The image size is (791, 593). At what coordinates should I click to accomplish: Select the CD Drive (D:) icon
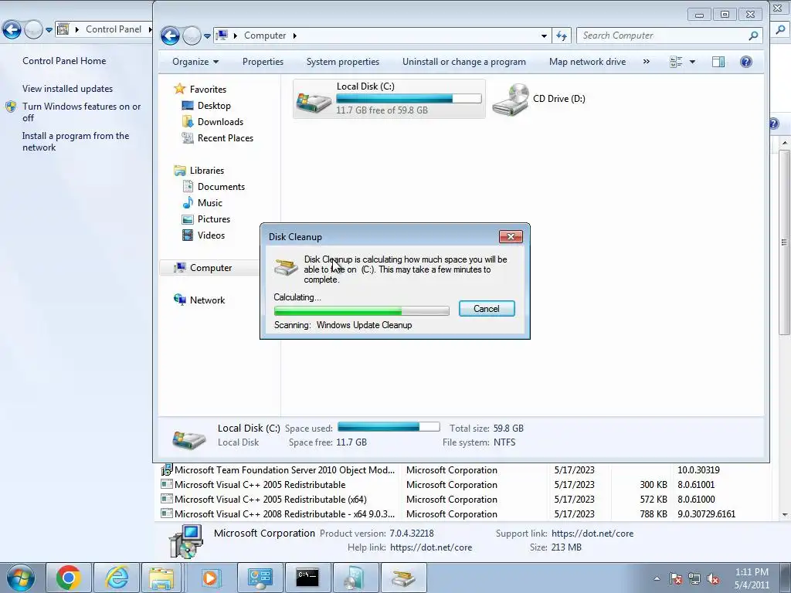(510, 100)
